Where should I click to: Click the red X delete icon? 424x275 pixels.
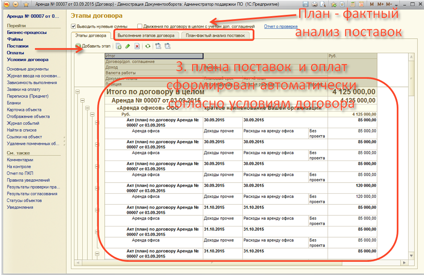[137, 46]
